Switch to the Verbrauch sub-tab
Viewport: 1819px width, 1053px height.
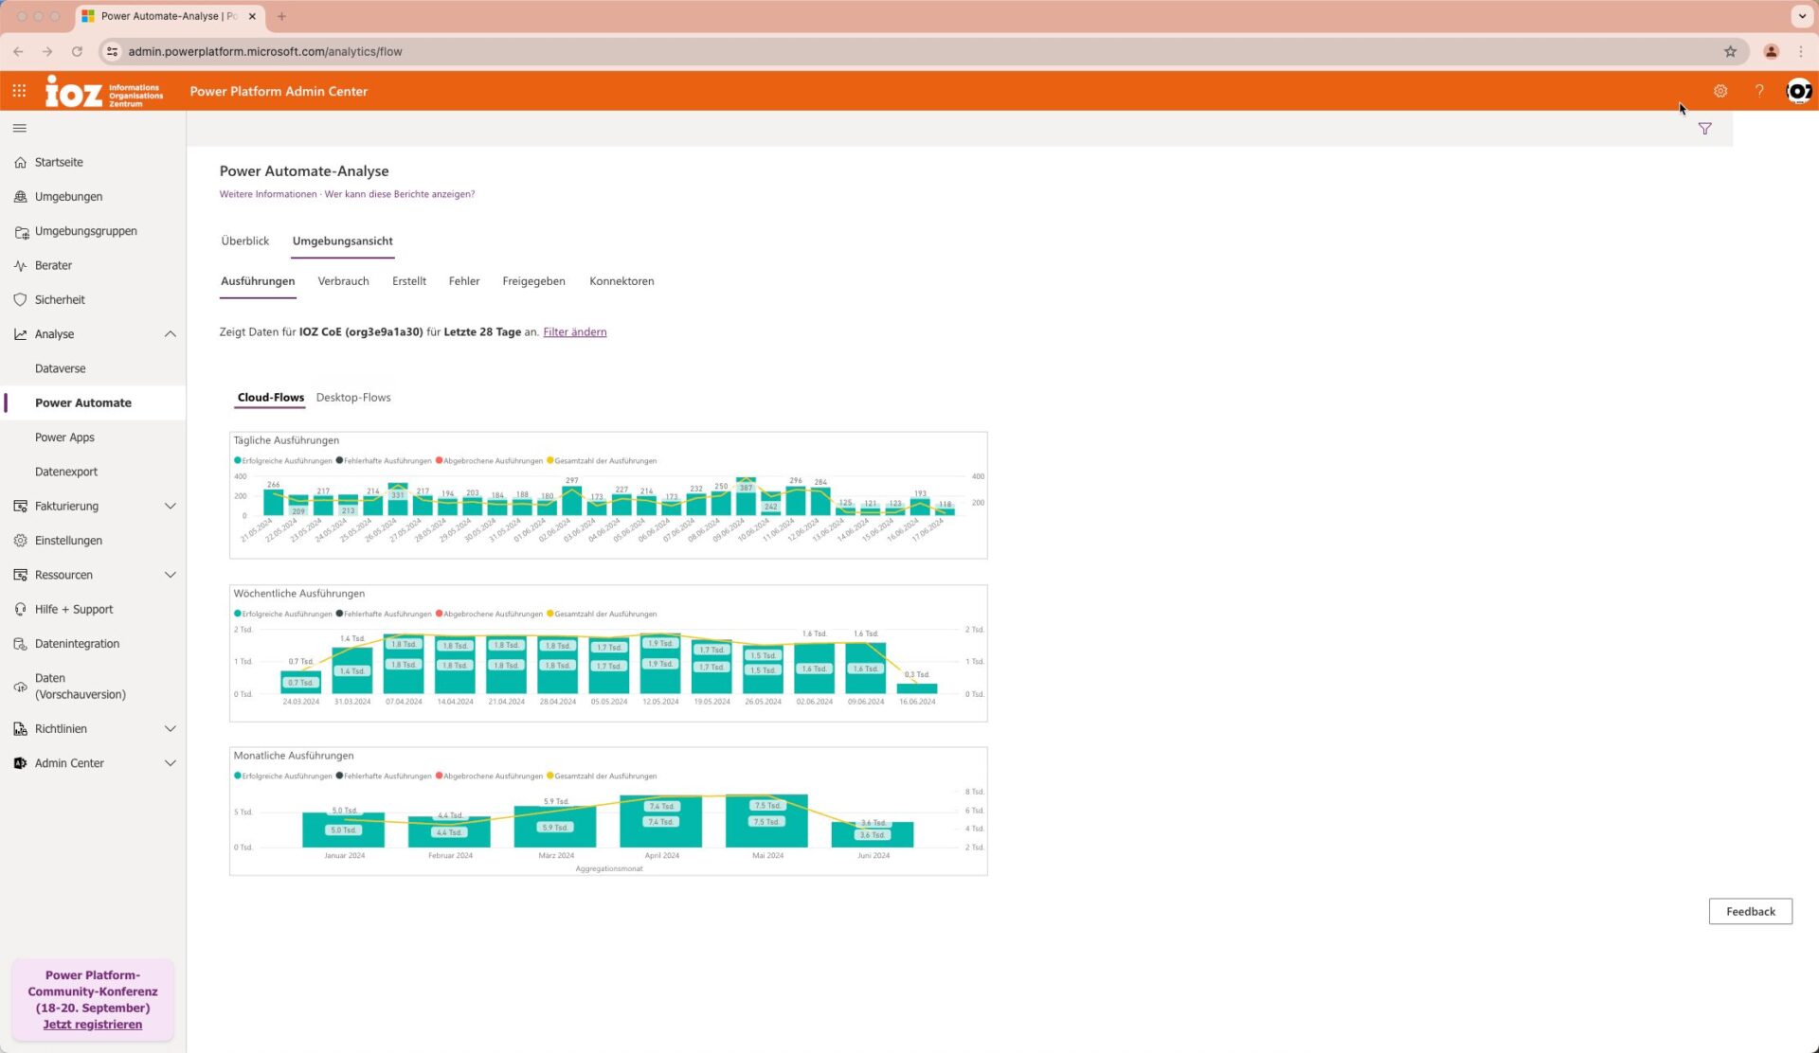click(x=344, y=281)
